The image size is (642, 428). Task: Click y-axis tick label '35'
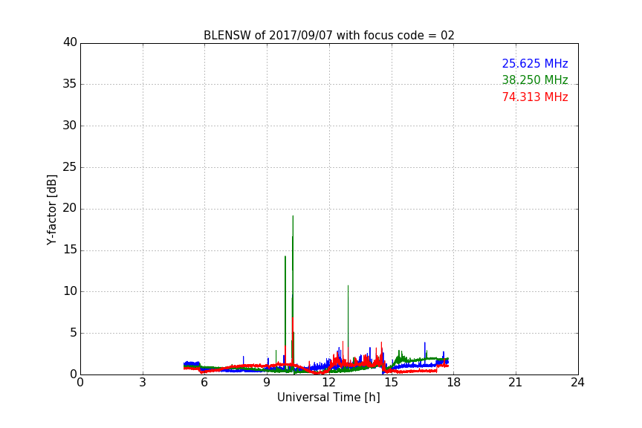[x=70, y=84]
